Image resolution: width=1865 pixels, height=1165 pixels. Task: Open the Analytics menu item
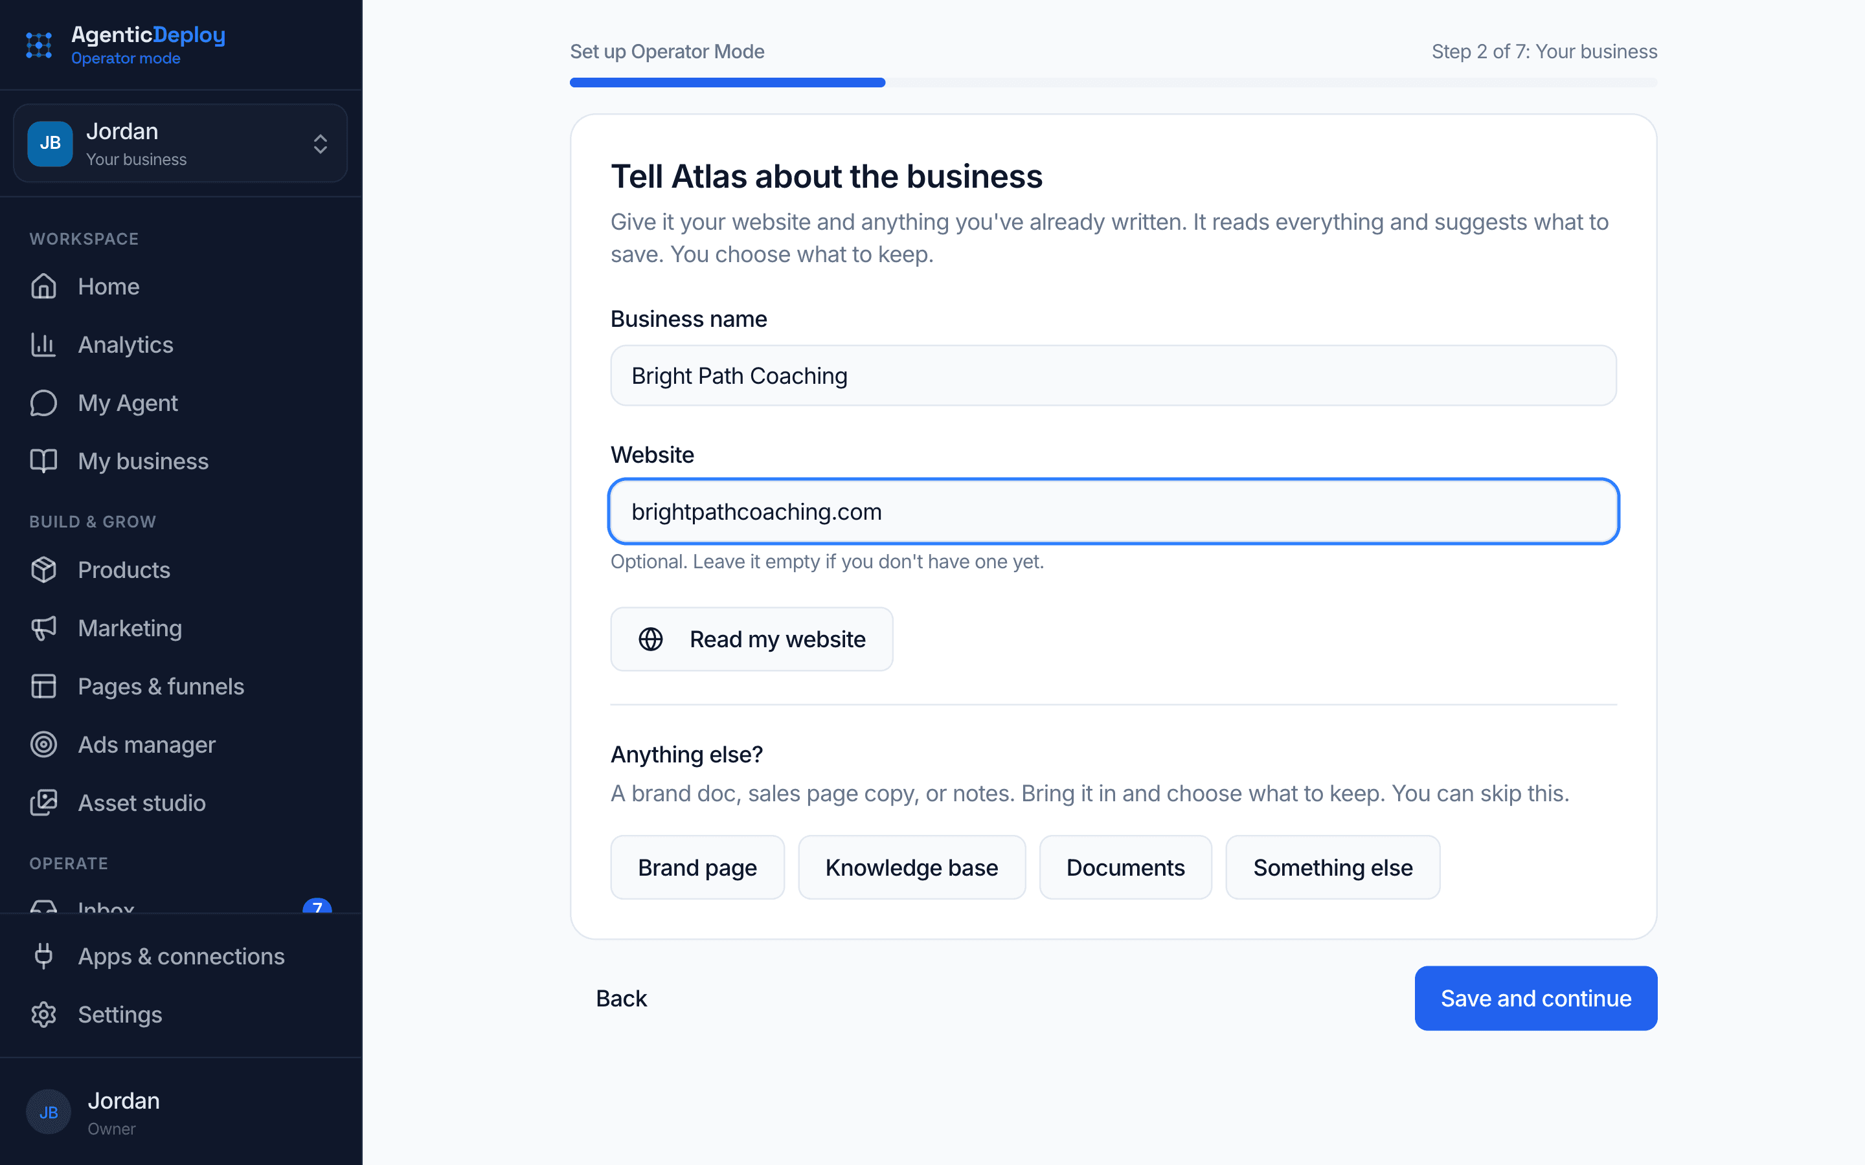(x=181, y=344)
